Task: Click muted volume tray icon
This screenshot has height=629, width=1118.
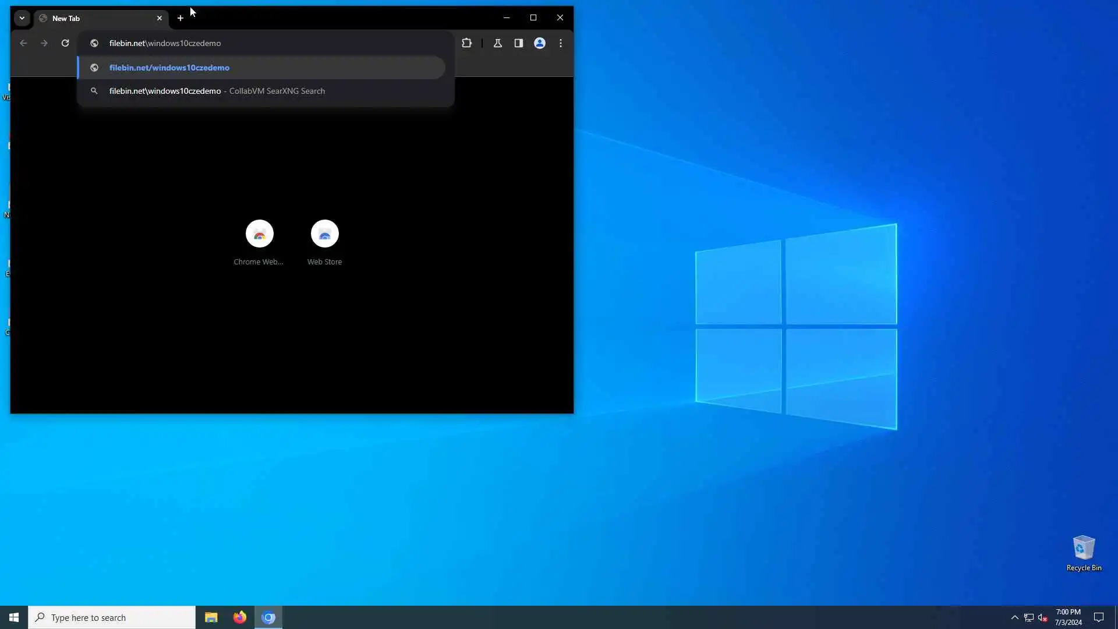Action: coord(1043,617)
